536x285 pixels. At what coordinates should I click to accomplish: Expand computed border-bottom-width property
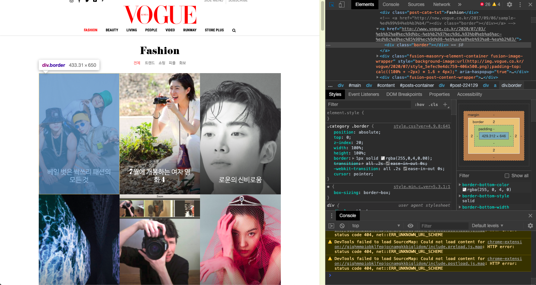click(460, 207)
